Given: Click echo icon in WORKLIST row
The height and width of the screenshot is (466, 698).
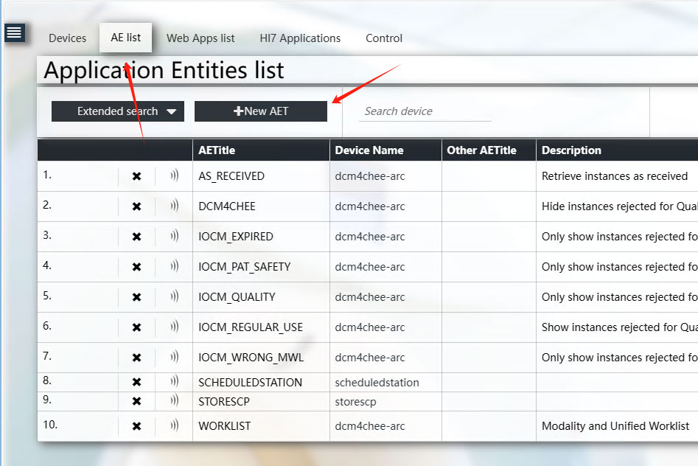Looking at the screenshot, I should point(174,425).
